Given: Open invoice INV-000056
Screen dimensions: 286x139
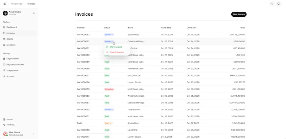Looking at the screenshot, I should click(83, 82).
